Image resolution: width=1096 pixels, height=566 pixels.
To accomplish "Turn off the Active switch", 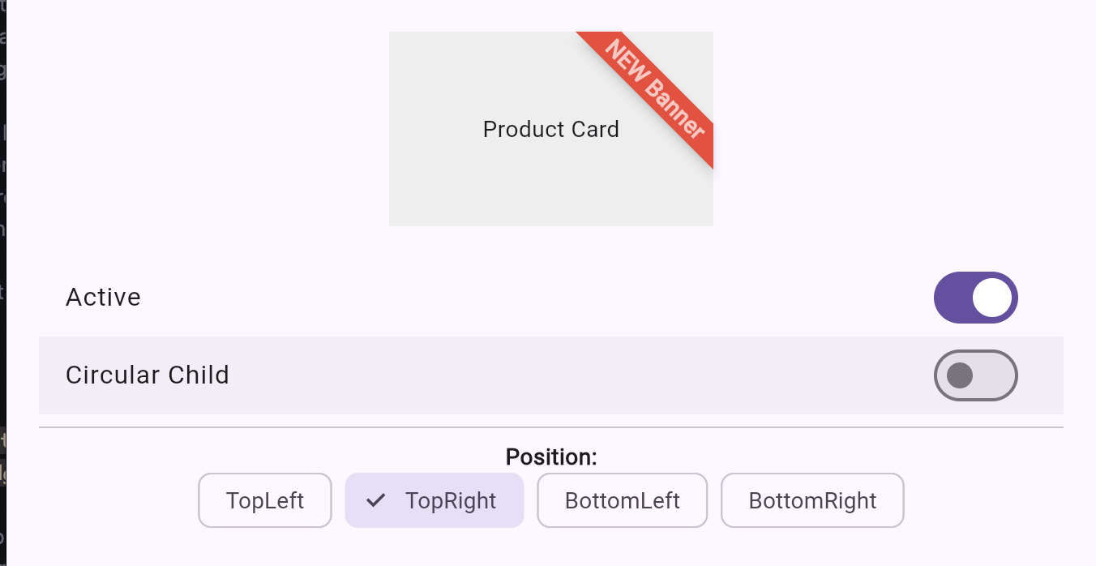I will click(975, 298).
